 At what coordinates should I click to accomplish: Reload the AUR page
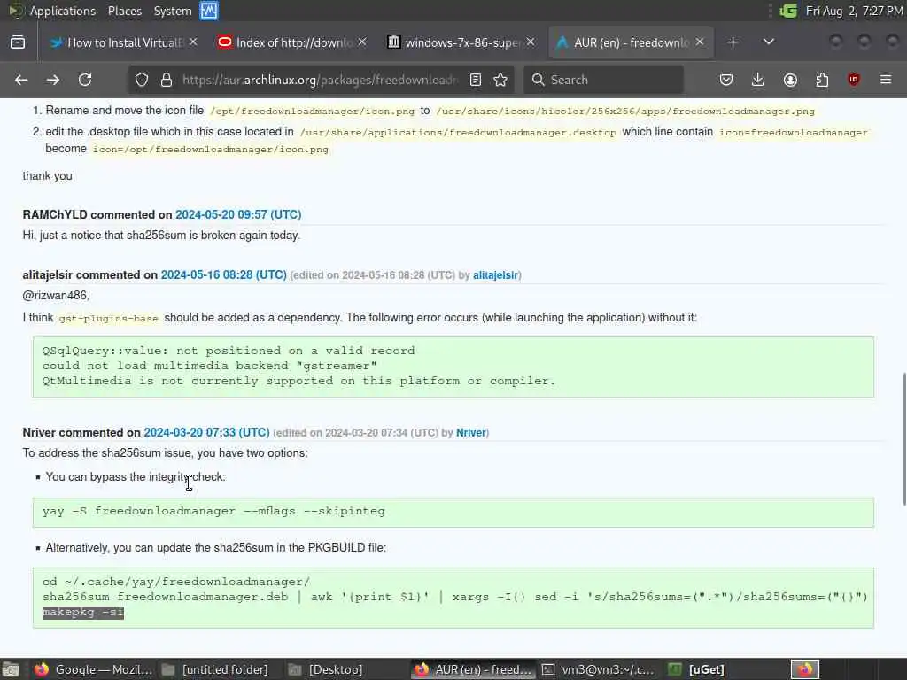[x=85, y=80]
